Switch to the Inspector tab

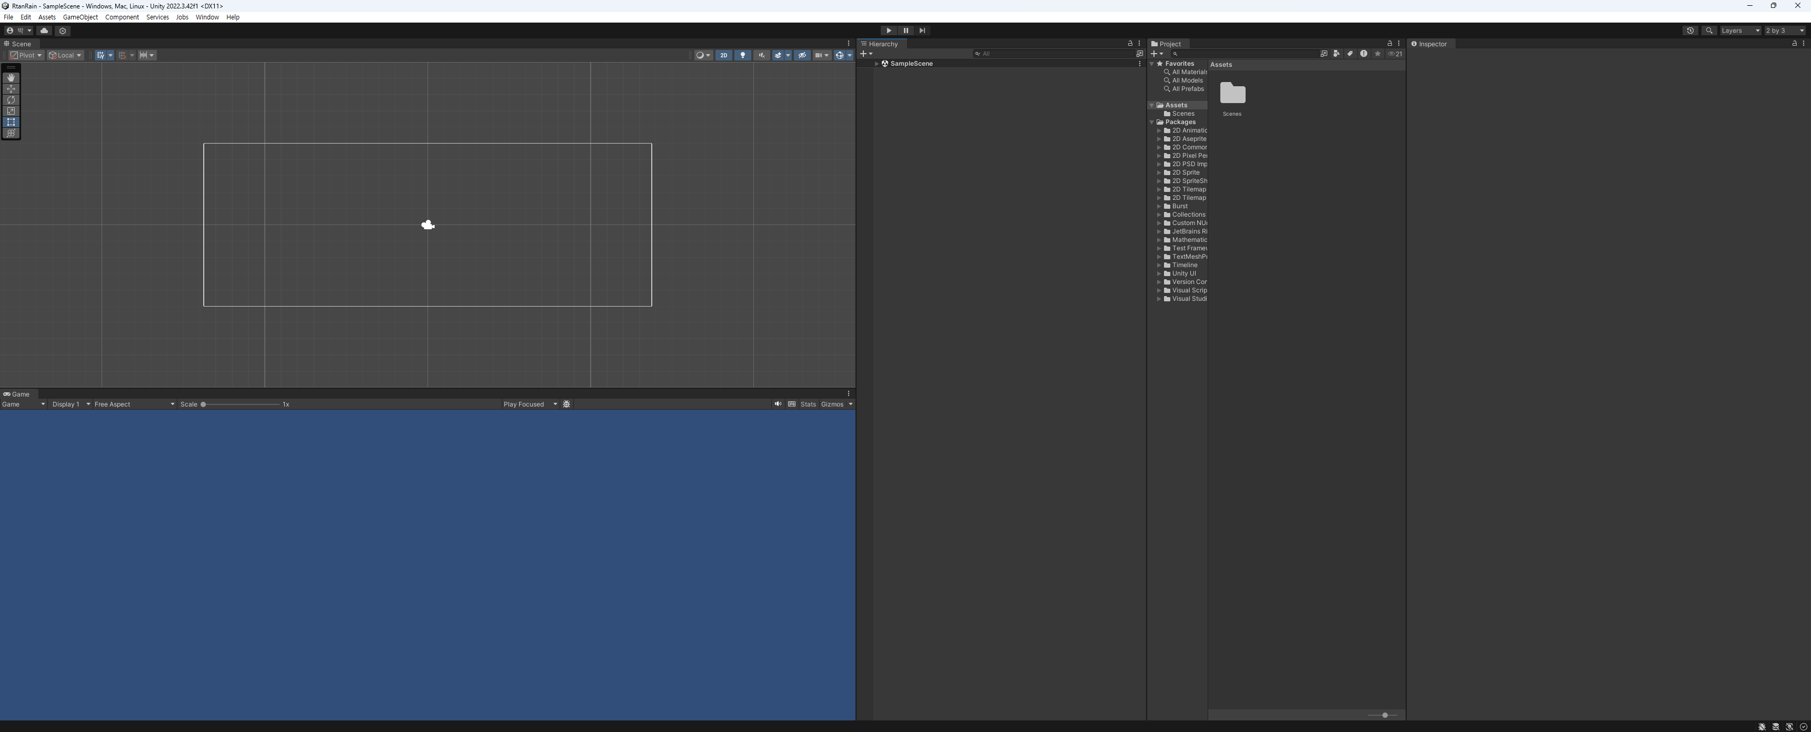point(1431,44)
